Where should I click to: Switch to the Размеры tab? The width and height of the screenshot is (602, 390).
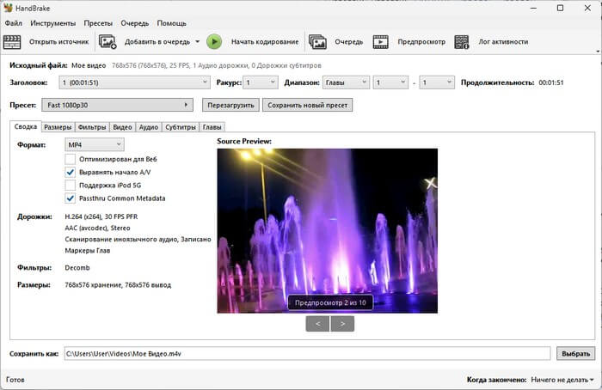pos(58,127)
